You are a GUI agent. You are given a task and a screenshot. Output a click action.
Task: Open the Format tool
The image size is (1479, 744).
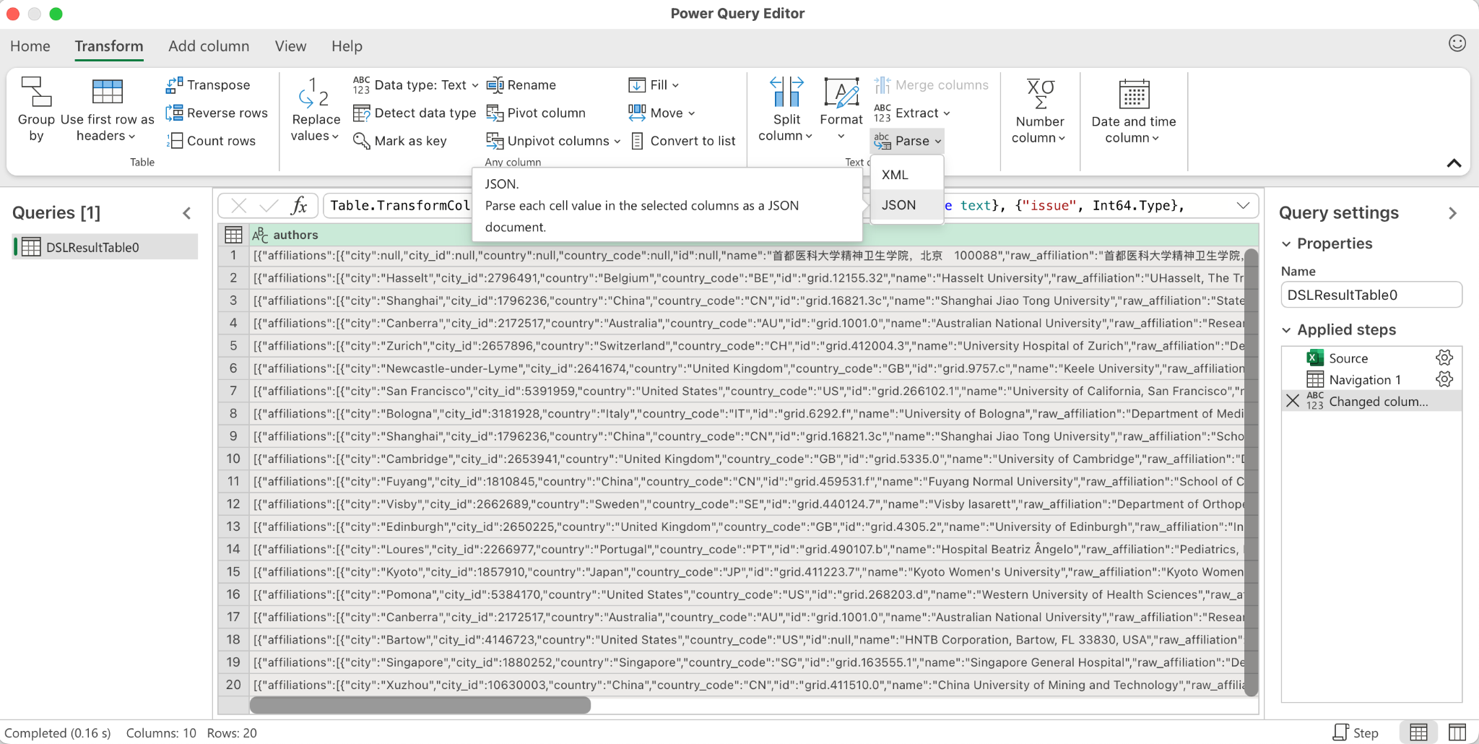click(x=840, y=108)
